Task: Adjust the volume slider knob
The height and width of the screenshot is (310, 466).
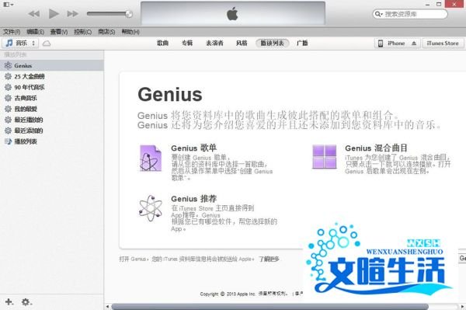Action: click(x=129, y=14)
